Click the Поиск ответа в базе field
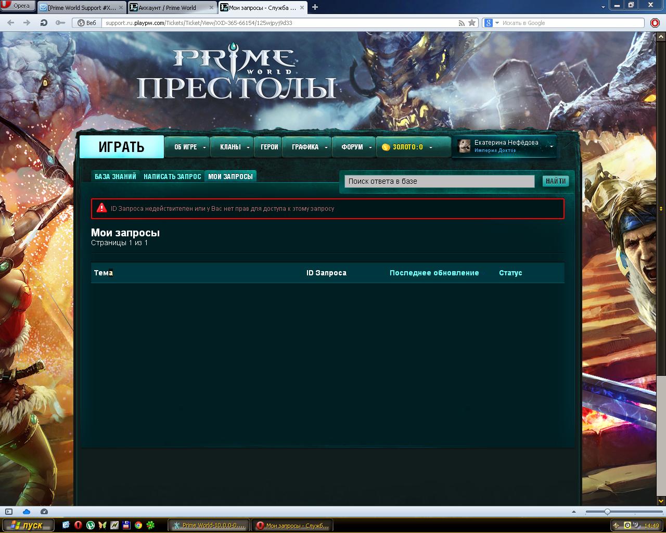This screenshot has width=666, height=533. (440, 181)
